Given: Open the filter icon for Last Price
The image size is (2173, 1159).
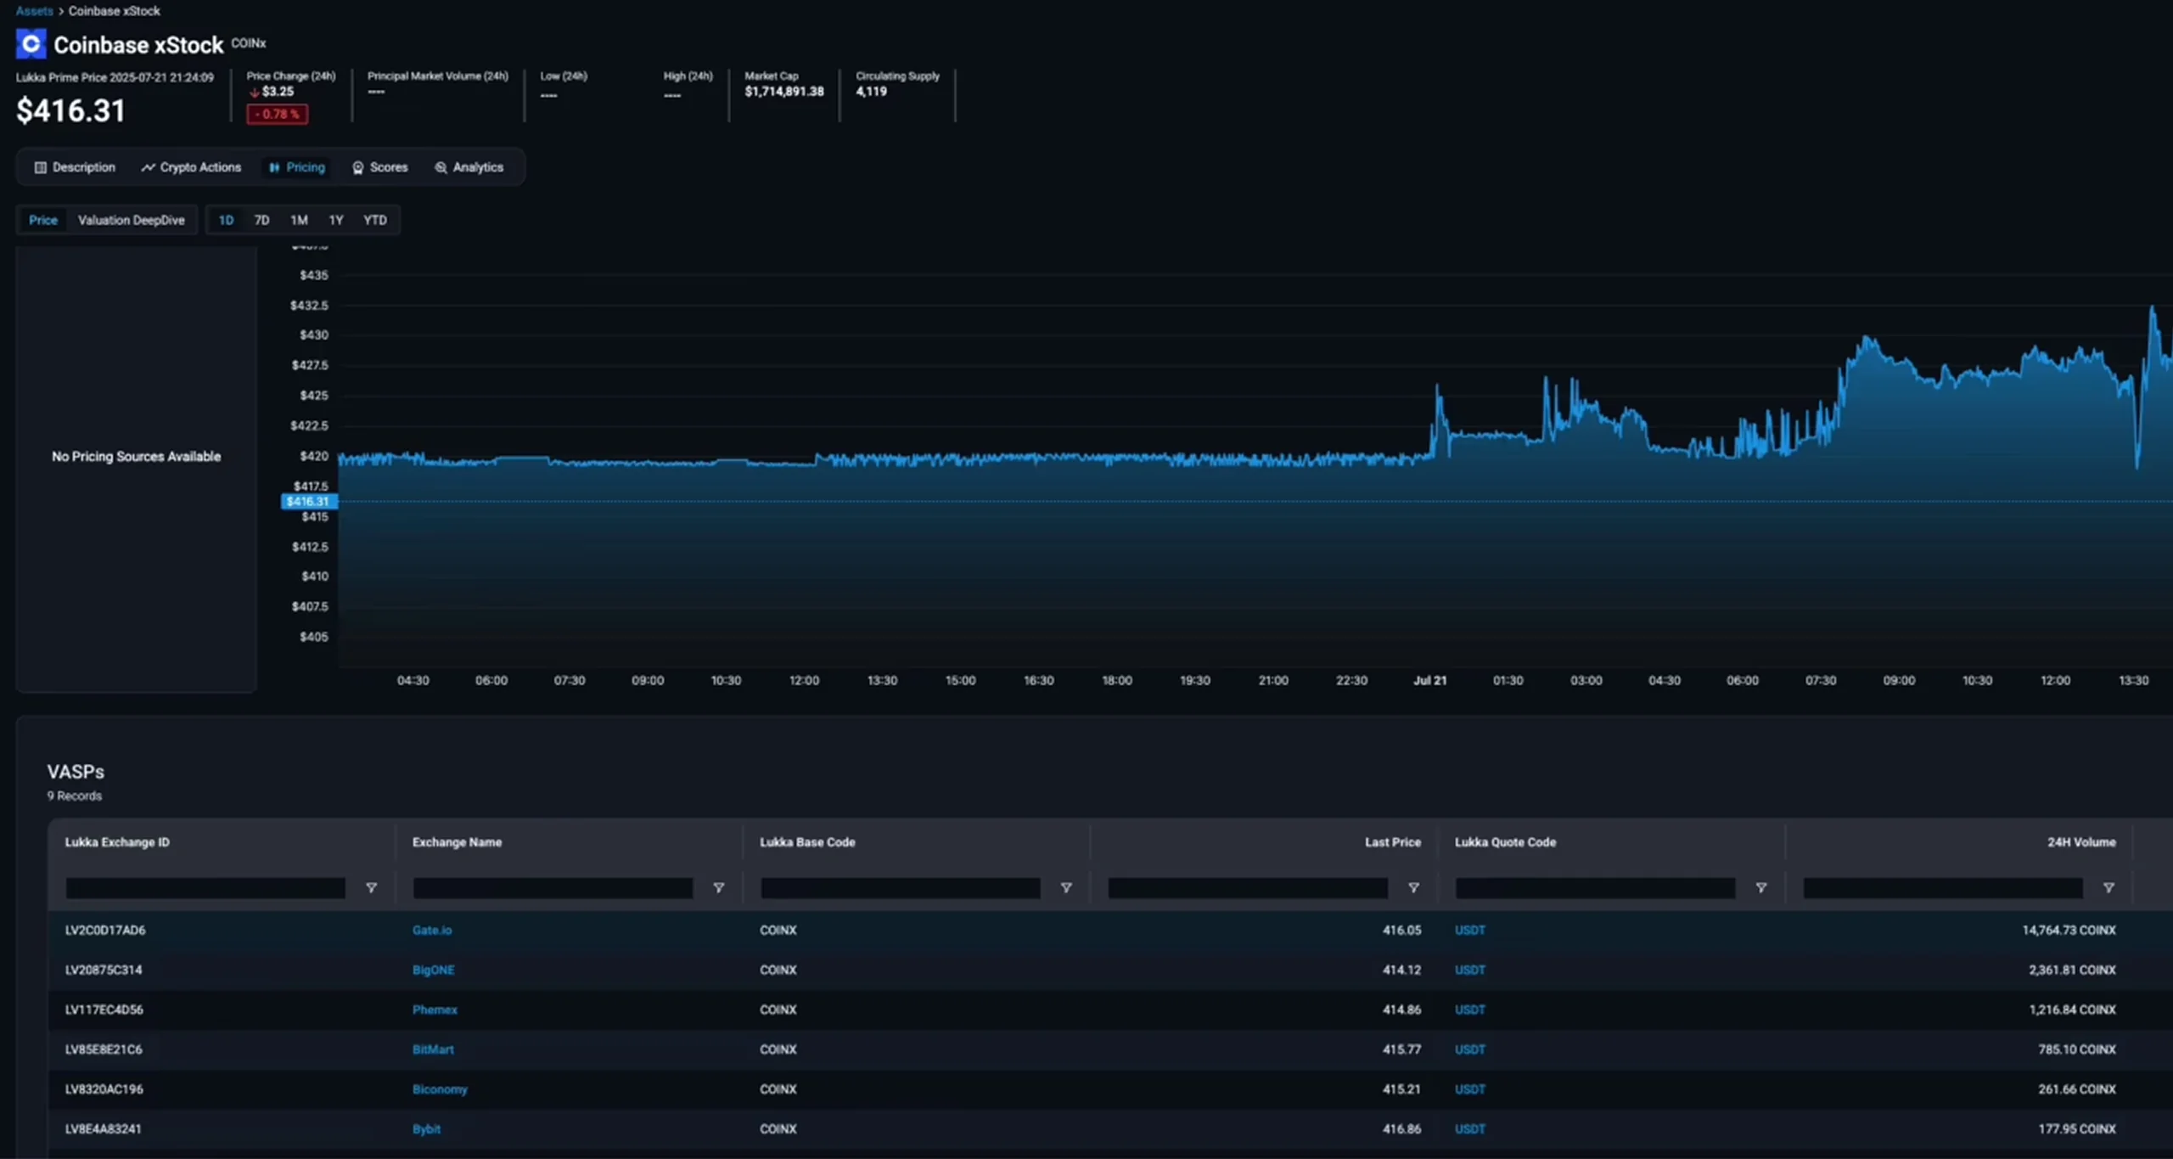Looking at the screenshot, I should 1413,888.
